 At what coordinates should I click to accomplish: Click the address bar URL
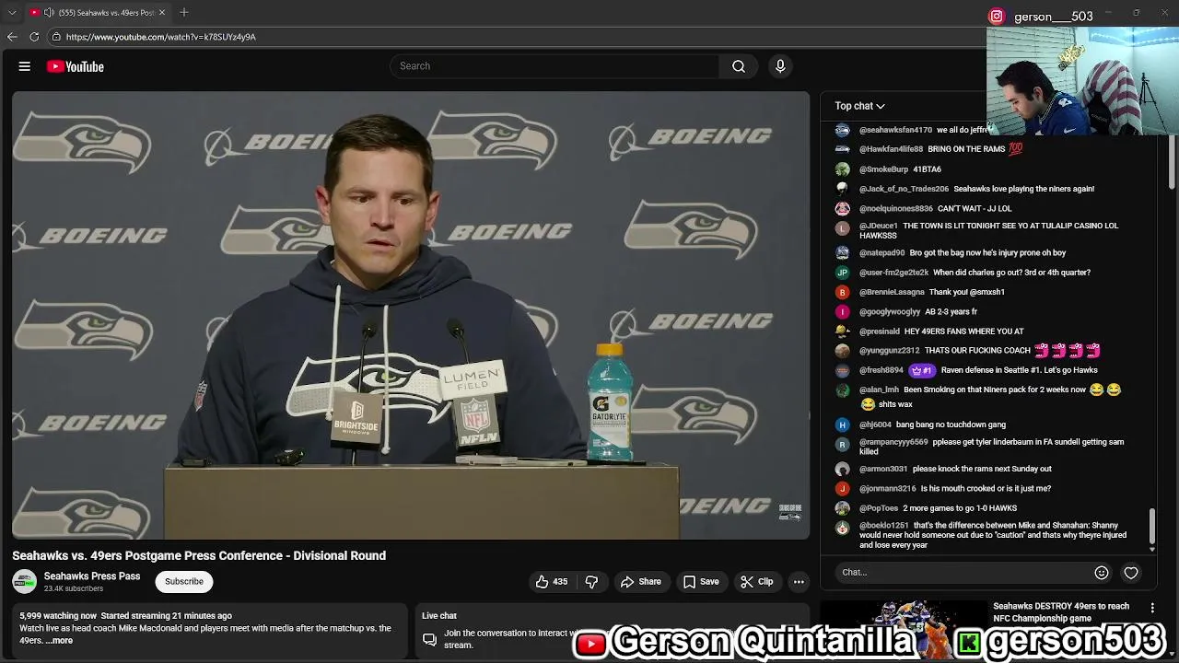161,37
